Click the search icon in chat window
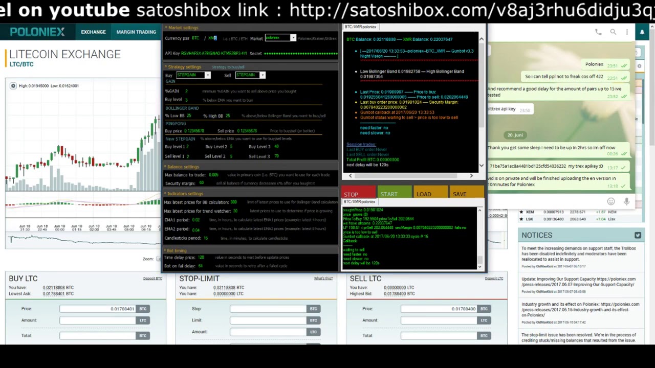 pyautogui.click(x=613, y=32)
